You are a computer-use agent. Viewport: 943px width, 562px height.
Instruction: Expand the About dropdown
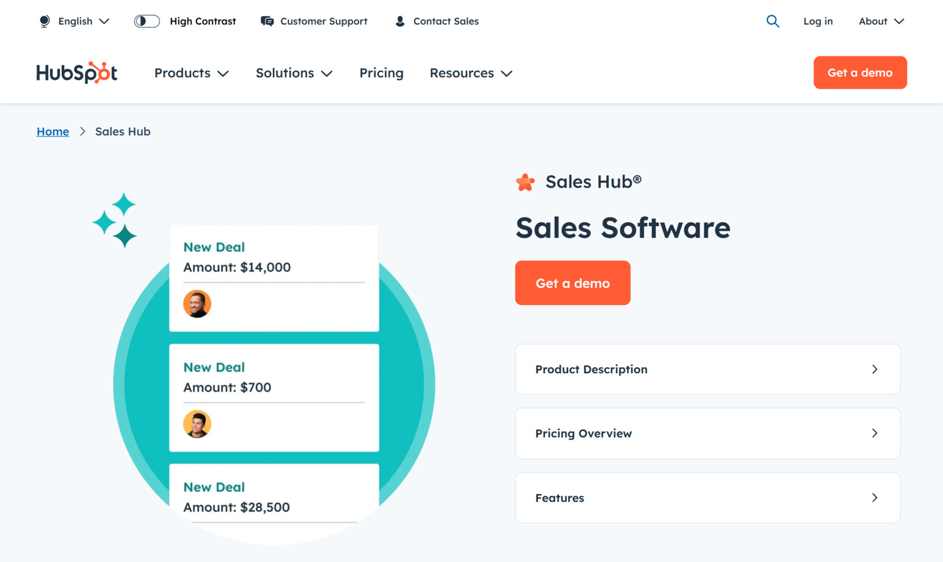tap(881, 21)
